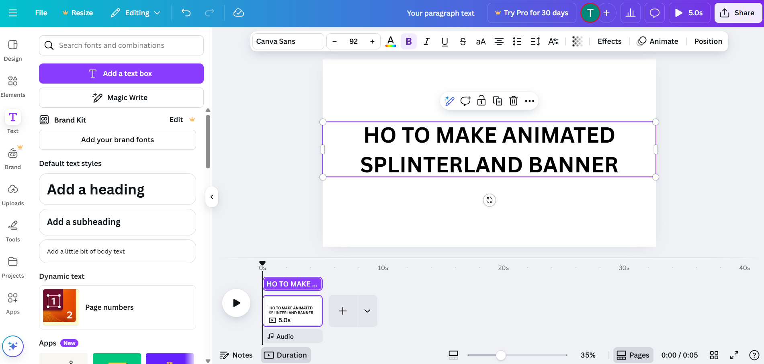Click Add your brand fonts
The height and width of the screenshot is (364, 764).
[x=117, y=140]
